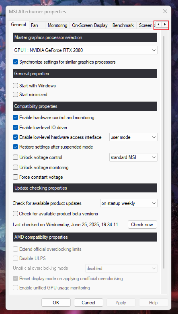Open the user mode dropdown
The image size is (178, 314).
(x=133, y=137)
